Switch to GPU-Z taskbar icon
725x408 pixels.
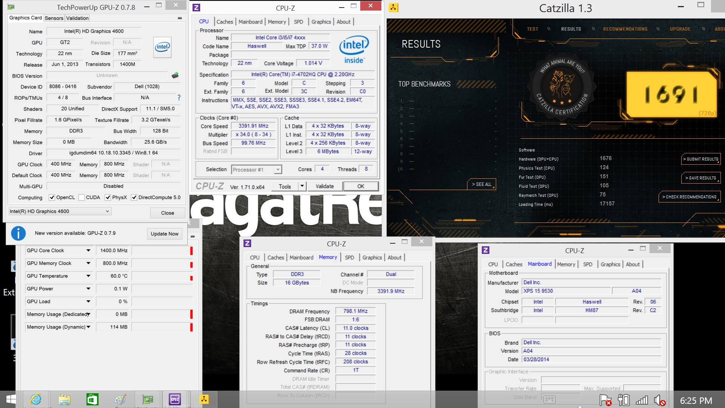point(148,399)
